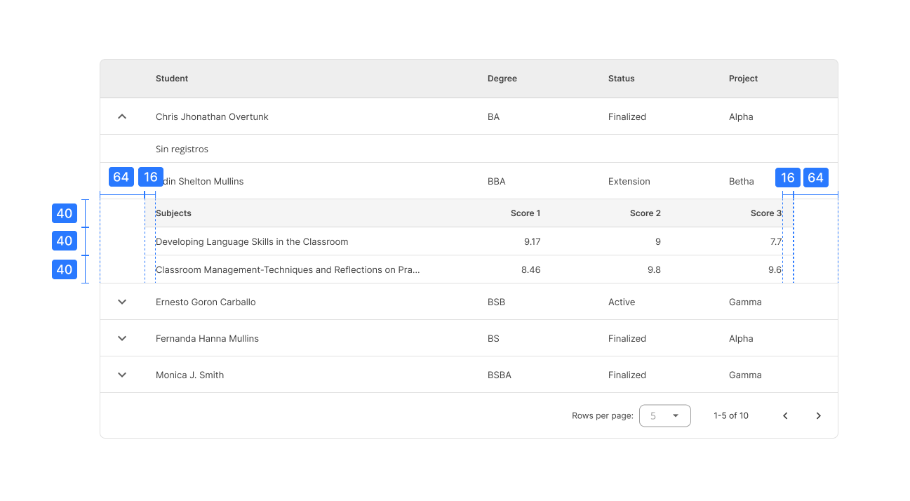Click the 1-5 of 10 pagination label
The width and height of the screenshot is (910, 501).
click(x=730, y=415)
